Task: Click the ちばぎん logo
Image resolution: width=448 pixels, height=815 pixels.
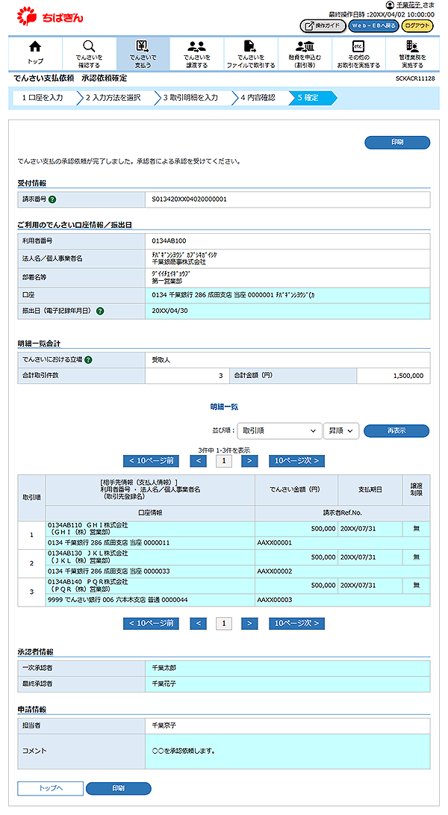Action: point(50,16)
